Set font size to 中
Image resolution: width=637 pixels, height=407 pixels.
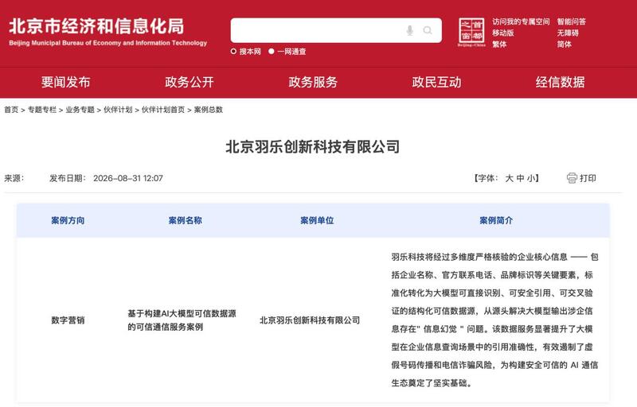(521, 178)
